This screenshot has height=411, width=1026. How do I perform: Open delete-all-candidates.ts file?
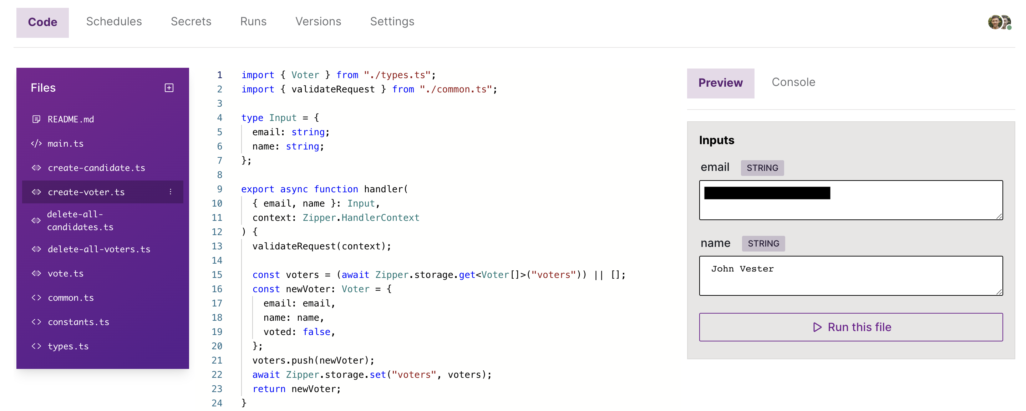pyautogui.click(x=80, y=220)
